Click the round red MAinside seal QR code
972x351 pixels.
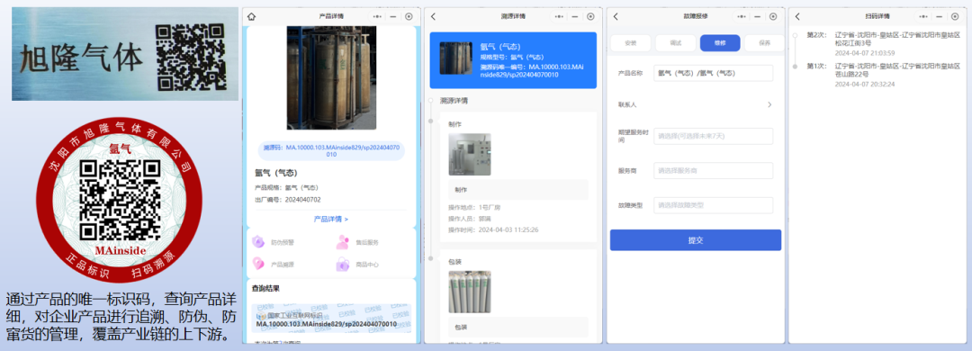click(121, 201)
